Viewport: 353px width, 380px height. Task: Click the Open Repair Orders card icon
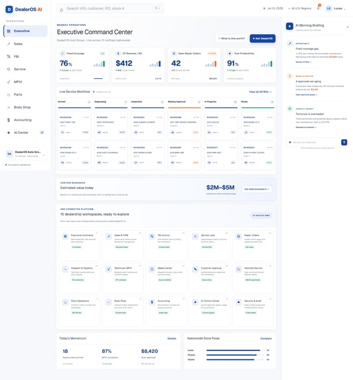point(174,53)
